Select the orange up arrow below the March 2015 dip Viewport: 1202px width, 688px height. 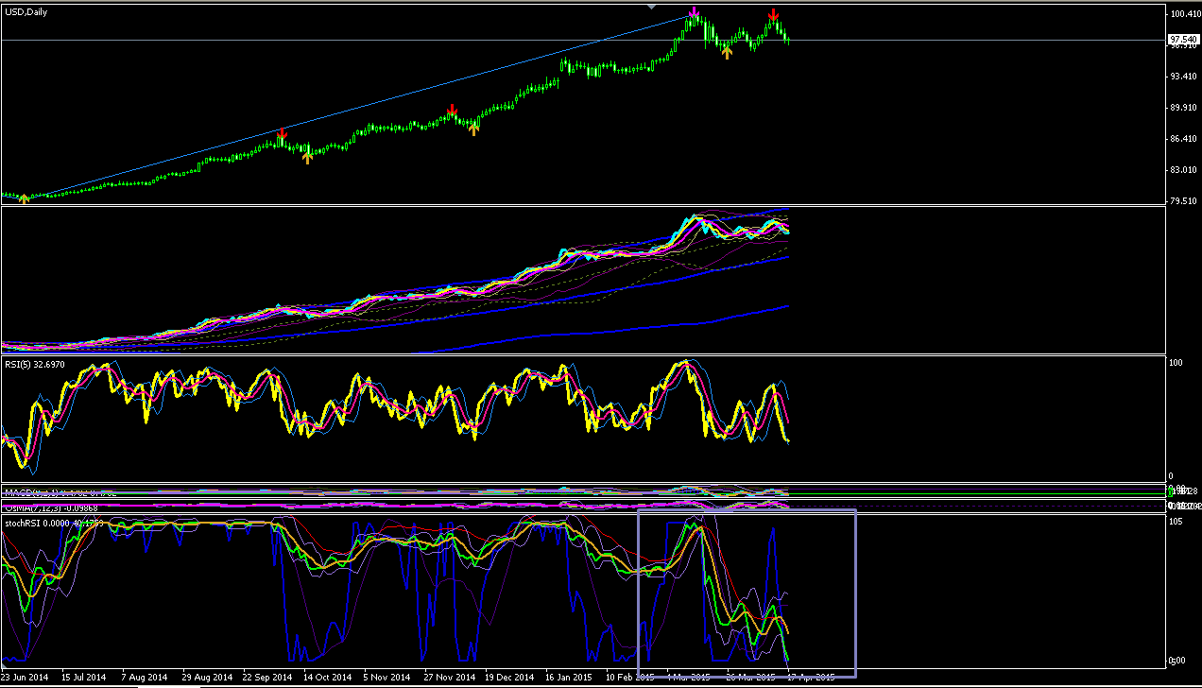pos(726,52)
